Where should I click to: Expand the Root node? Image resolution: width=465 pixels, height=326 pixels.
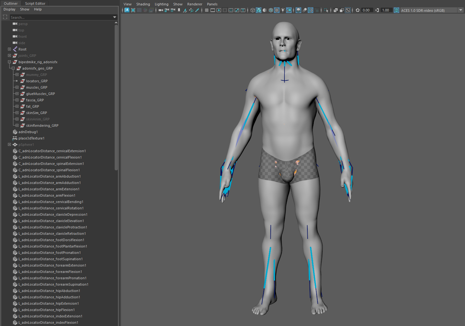click(x=9, y=49)
